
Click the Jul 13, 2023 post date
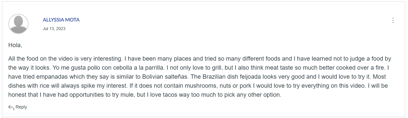pyautogui.click(x=54, y=29)
